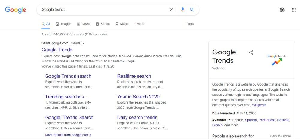Click the Google Trends logo thumbnail

pos(277,60)
